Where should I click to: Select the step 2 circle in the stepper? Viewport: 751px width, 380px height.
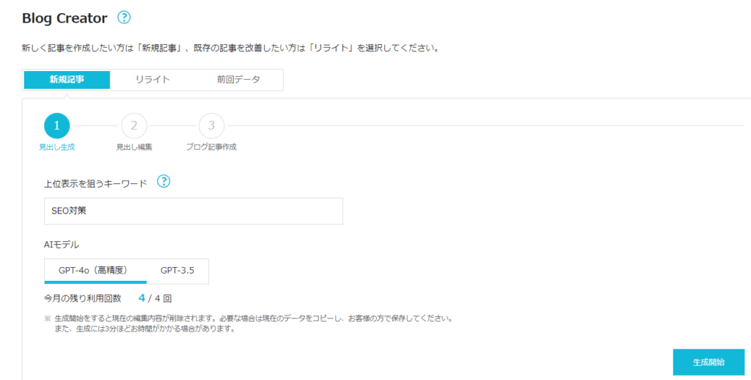click(134, 126)
